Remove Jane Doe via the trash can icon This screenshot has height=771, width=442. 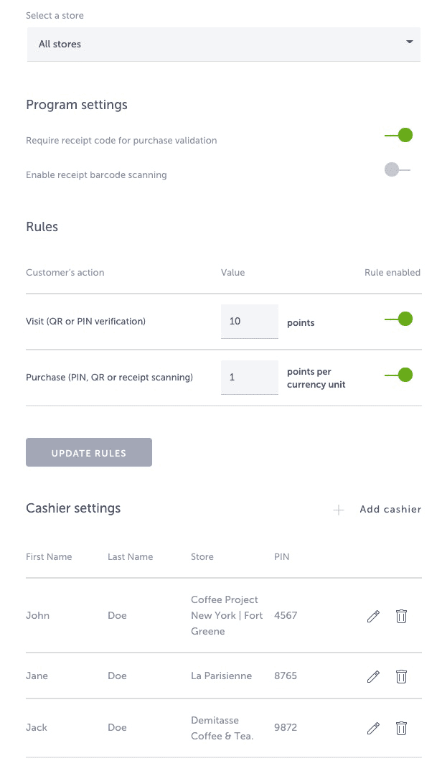coord(401,676)
